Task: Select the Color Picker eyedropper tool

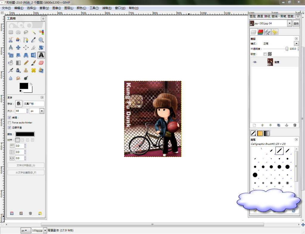Action: pyautogui.click(x=34, y=40)
